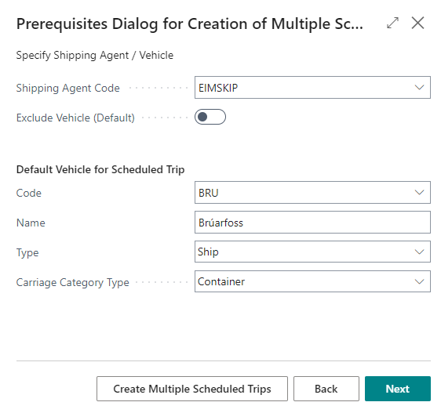
Task: Go back with the Back button
Action: [x=326, y=389]
